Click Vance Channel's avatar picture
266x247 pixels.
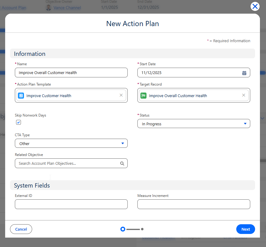tap(49, 8)
